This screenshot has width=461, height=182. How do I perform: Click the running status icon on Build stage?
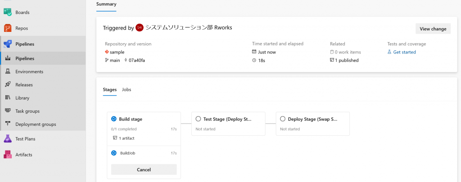point(114,119)
